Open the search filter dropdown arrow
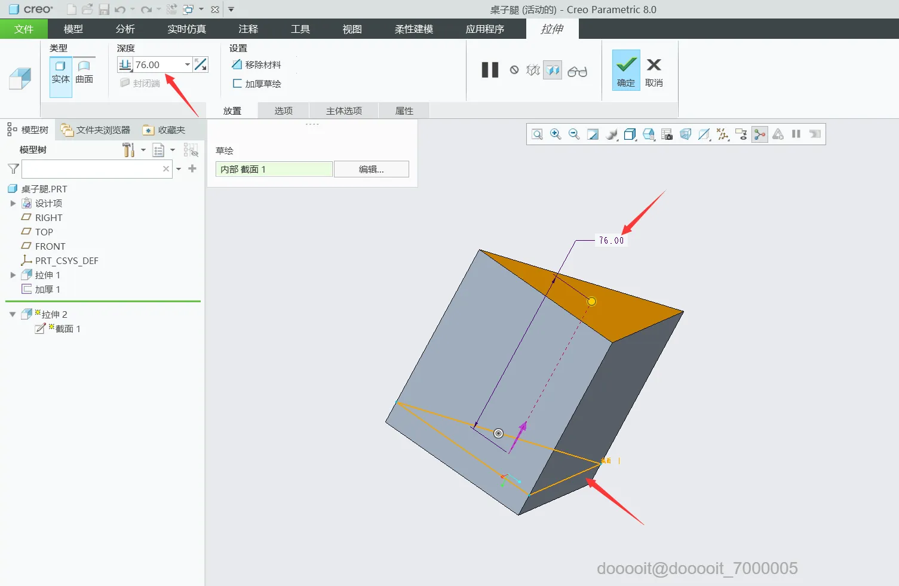 tap(179, 169)
